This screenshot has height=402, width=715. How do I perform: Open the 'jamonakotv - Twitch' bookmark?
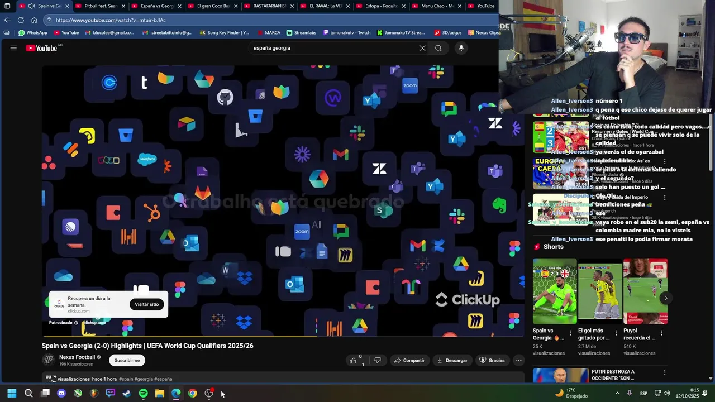point(346,33)
